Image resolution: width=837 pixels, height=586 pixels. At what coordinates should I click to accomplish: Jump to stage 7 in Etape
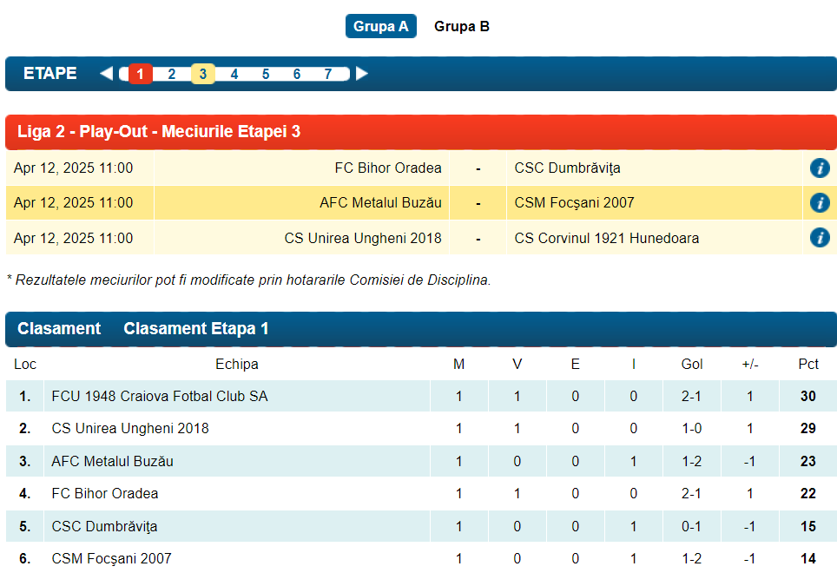coord(328,75)
